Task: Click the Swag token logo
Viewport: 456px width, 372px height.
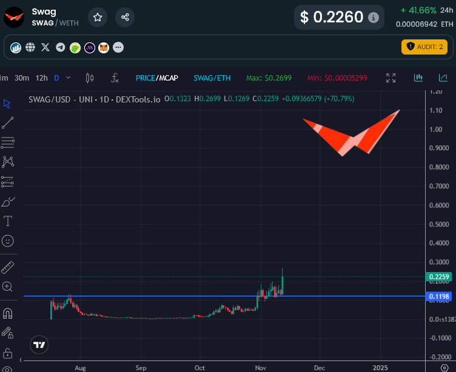Action: 14,17
